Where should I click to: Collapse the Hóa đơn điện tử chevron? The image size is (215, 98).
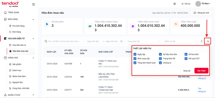pos(33,39)
